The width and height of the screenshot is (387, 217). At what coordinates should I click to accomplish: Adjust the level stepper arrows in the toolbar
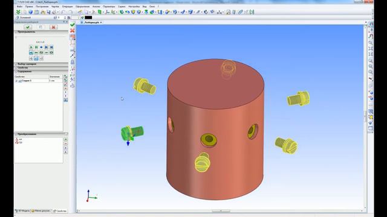[x=65, y=17]
